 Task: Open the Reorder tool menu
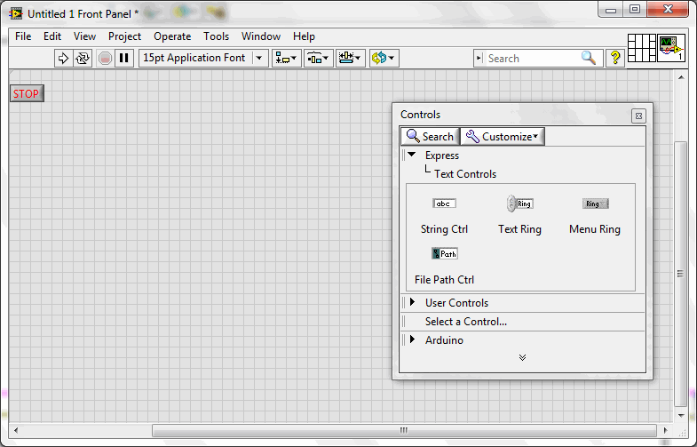click(384, 59)
